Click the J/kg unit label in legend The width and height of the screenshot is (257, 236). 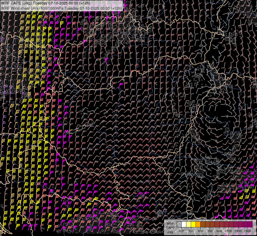(x=170, y=232)
